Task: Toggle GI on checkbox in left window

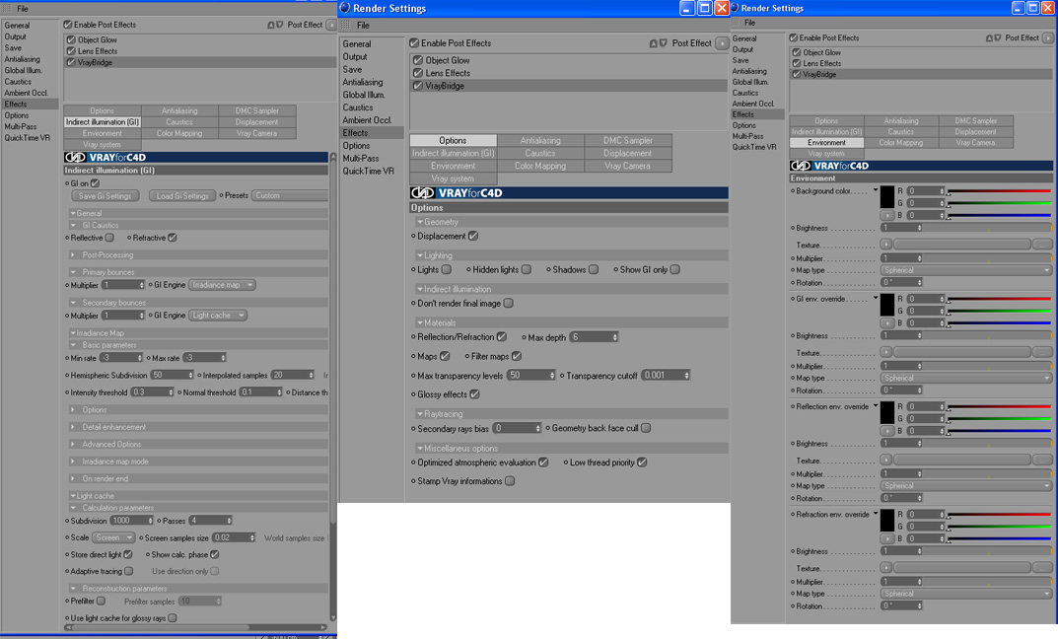Action: coord(95,182)
